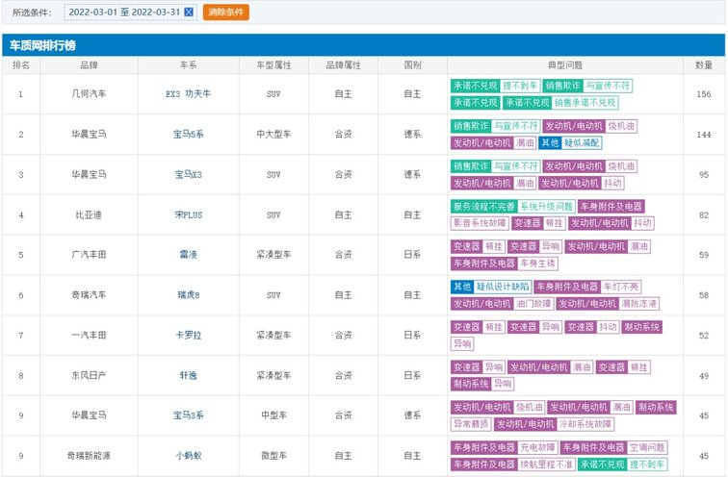Click the count 144 for 宝马5系
The width and height of the screenshot is (728, 477).
[x=703, y=135]
